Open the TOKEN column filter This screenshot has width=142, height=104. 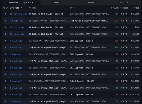pos(121,8)
